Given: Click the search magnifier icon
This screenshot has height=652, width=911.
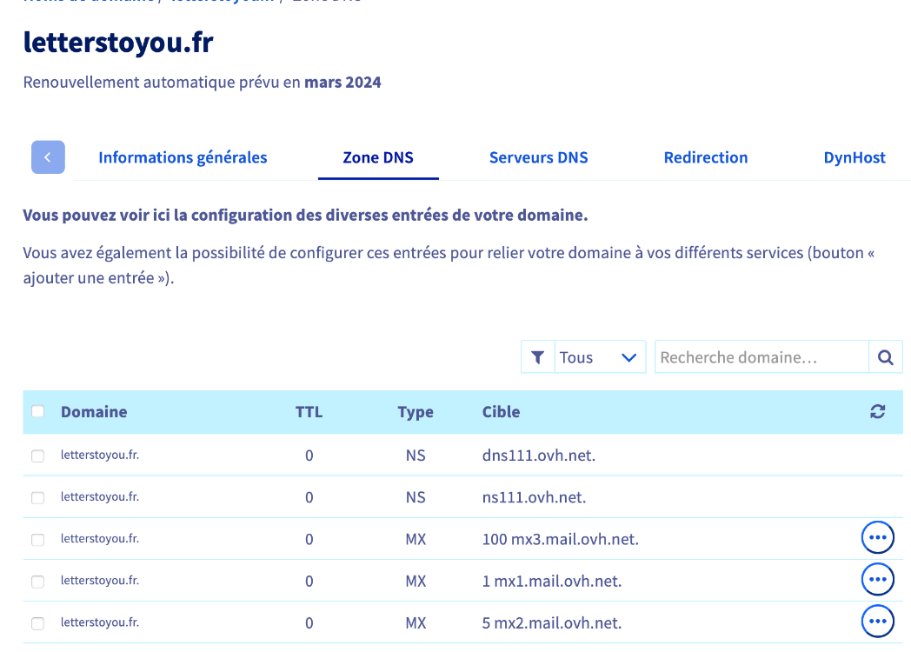Looking at the screenshot, I should click(x=886, y=356).
